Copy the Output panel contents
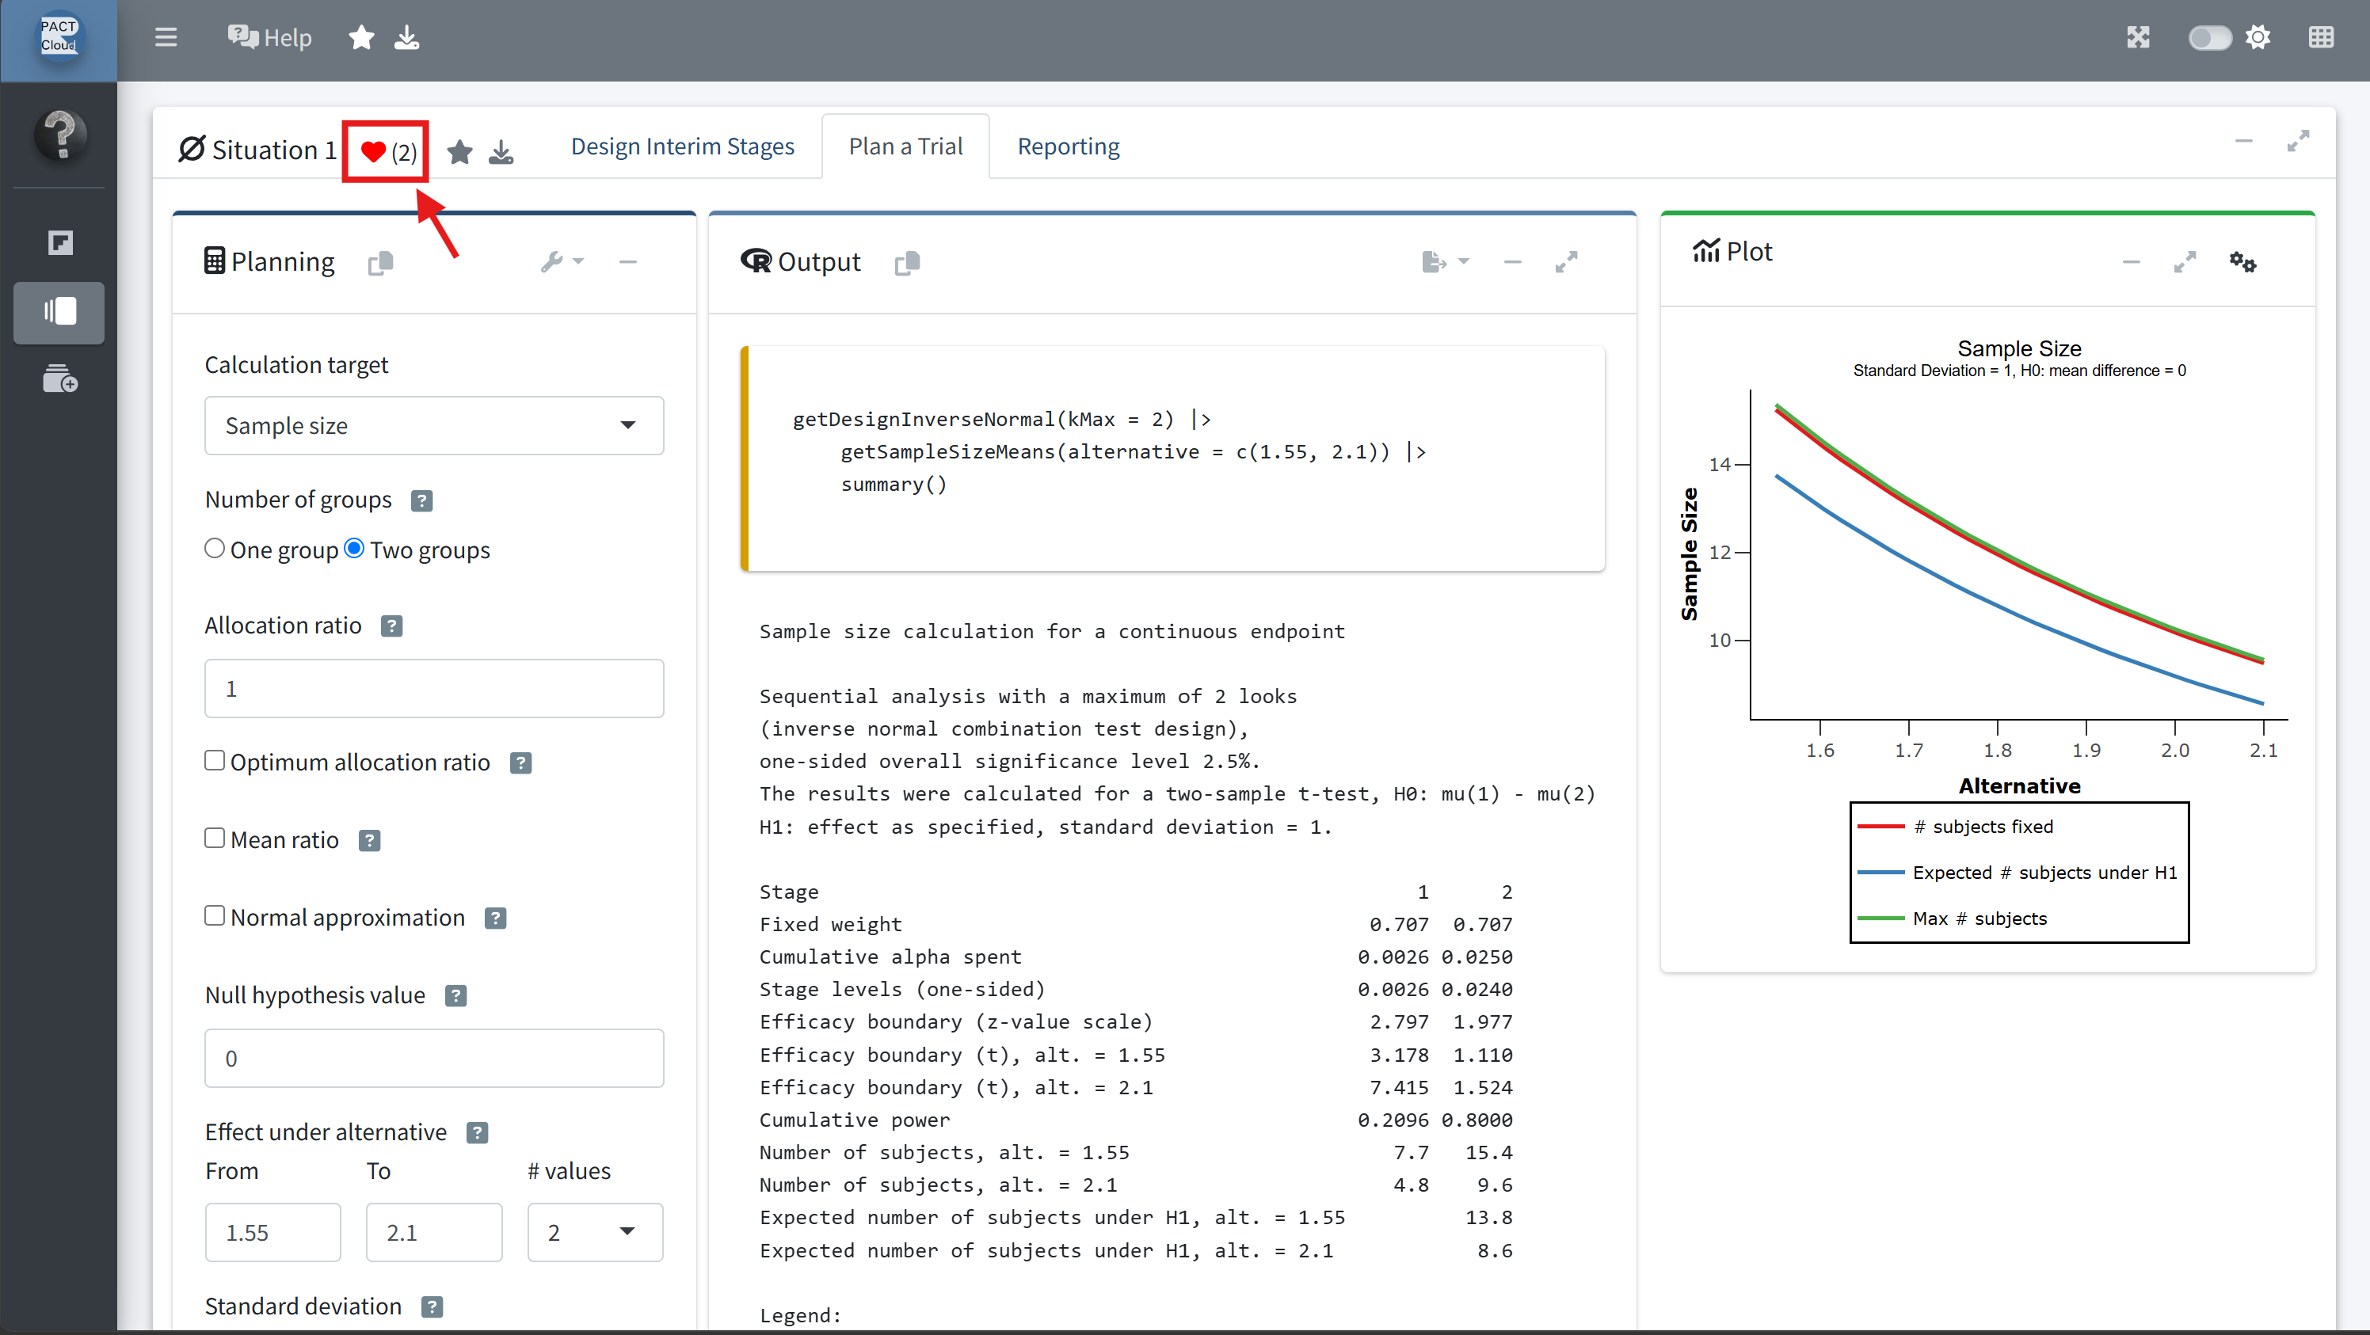Image resolution: width=2370 pixels, height=1335 pixels. tap(907, 263)
